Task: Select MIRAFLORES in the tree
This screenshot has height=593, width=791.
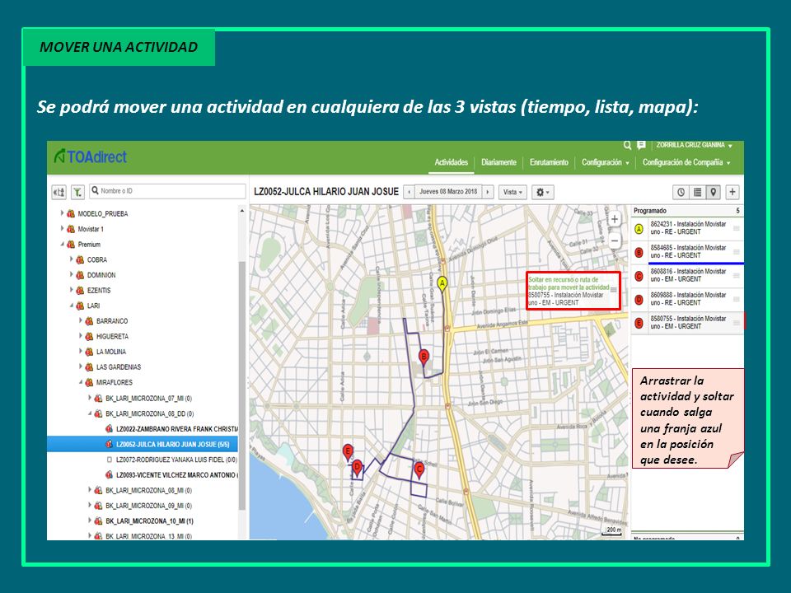Action: pyautogui.click(x=115, y=382)
